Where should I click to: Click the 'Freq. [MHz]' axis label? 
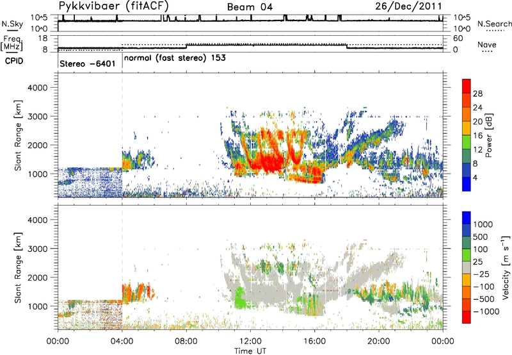tap(12, 43)
